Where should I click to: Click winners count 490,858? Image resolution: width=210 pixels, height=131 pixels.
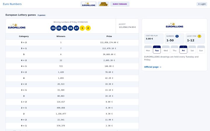(x=61, y=108)
